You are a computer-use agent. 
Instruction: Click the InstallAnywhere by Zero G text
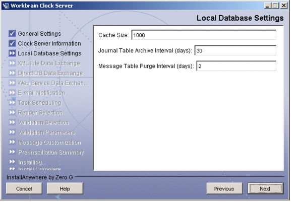[39, 177]
